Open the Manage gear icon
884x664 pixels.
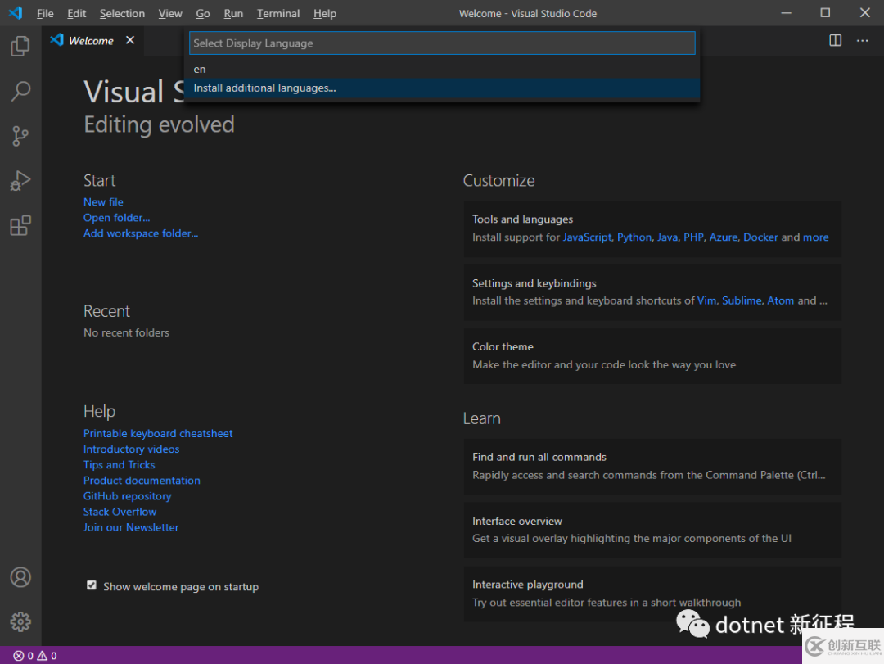tap(20, 621)
